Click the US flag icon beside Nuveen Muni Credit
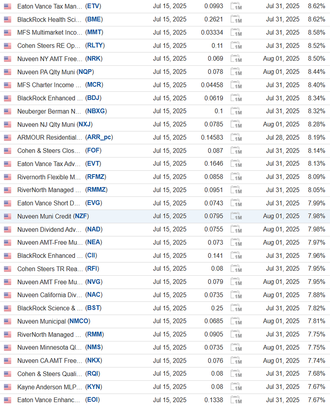330x406 pixels. tap(8, 216)
